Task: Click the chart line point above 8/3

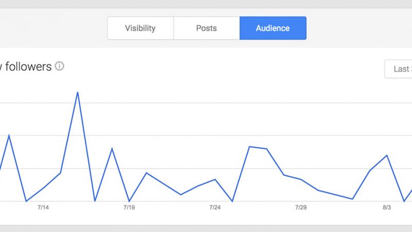Action: point(387,155)
